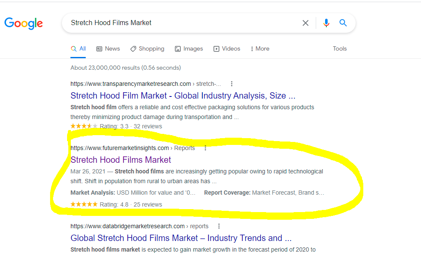Open the 'Stretch Hood Films Market' result link

point(121,160)
